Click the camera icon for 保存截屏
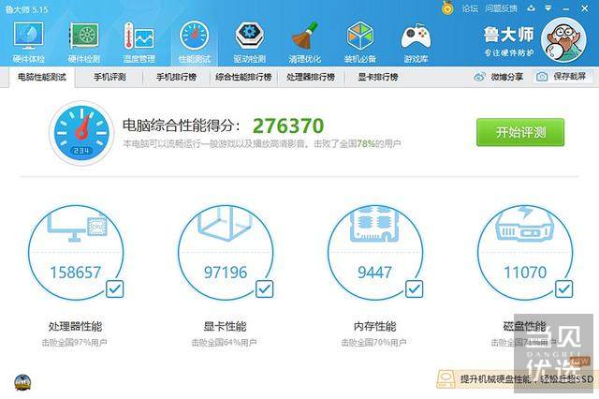 coord(542,77)
